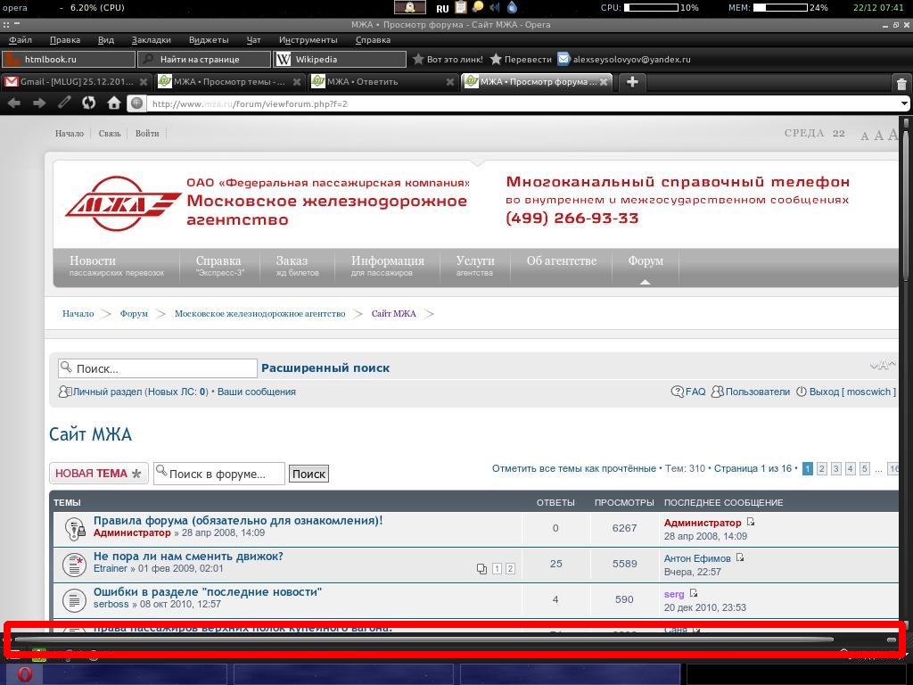Click the font size changer on forum
The width and height of the screenshot is (913, 685).
coord(882,366)
